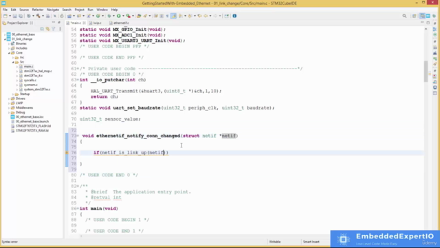Toggle Show Whitespace Characters
The image size is (440, 248).
point(168,16)
